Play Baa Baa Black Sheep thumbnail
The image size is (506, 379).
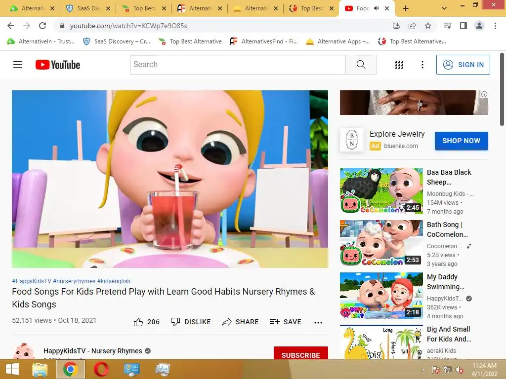(x=381, y=190)
